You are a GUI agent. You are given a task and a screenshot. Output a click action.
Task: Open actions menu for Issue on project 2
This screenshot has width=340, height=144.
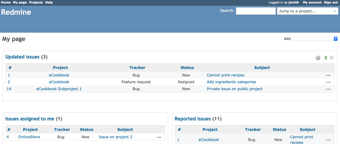click(159, 137)
